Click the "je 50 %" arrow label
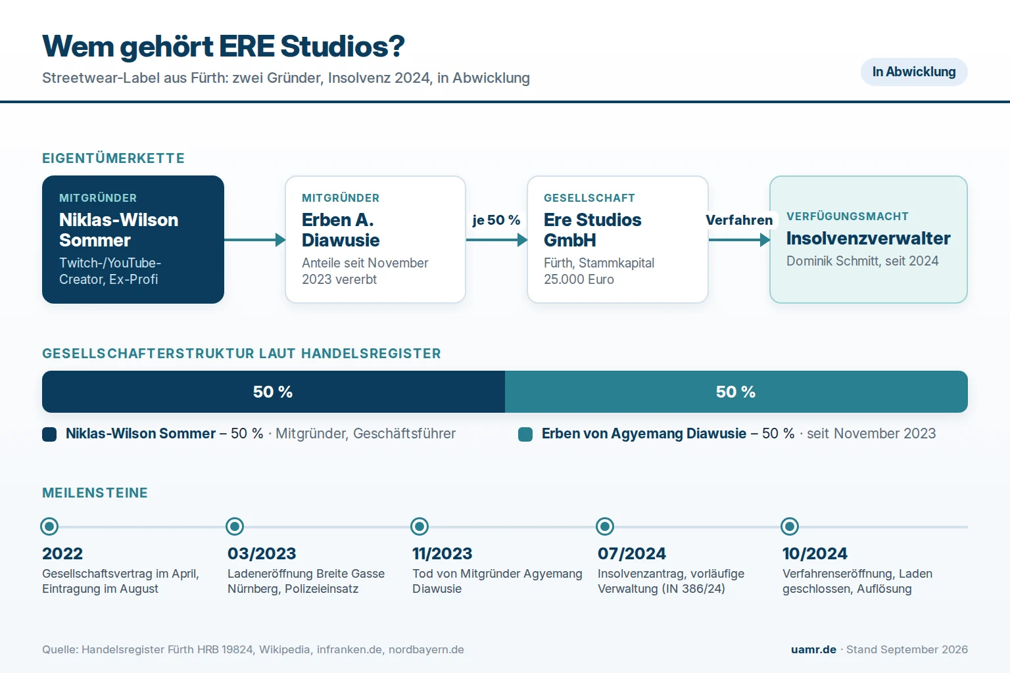1010x673 pixels. click(x=496, y=220)
